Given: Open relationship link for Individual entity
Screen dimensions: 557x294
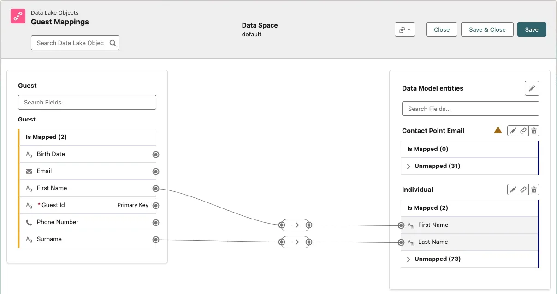Looking at the screenshot, I should click(x=523, y=190).
